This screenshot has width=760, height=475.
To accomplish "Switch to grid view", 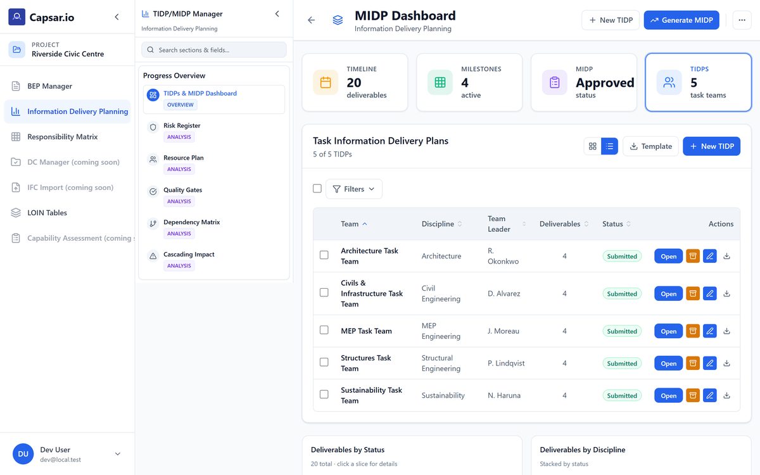I will click(x=593, y=146).
